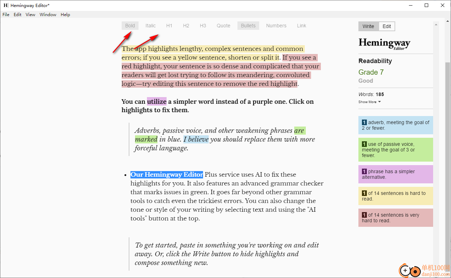The image size is (451, 278).
Task: Toggle Bold formatting button
Action: coord(130,26)
